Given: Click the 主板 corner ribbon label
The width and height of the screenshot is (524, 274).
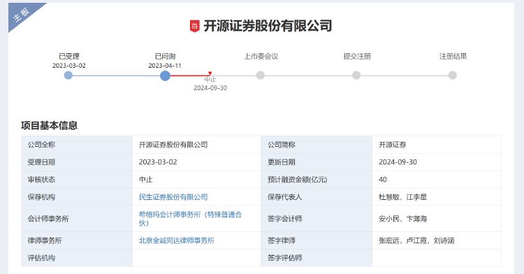Looking at the screenshot, I should coord(22,15).
